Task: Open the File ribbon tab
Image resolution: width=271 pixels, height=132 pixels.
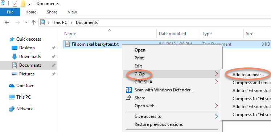Action: click(x=10, y=12)
